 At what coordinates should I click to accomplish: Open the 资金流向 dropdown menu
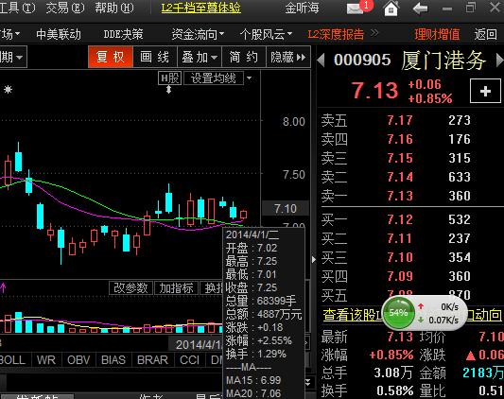tap(198, 34)
